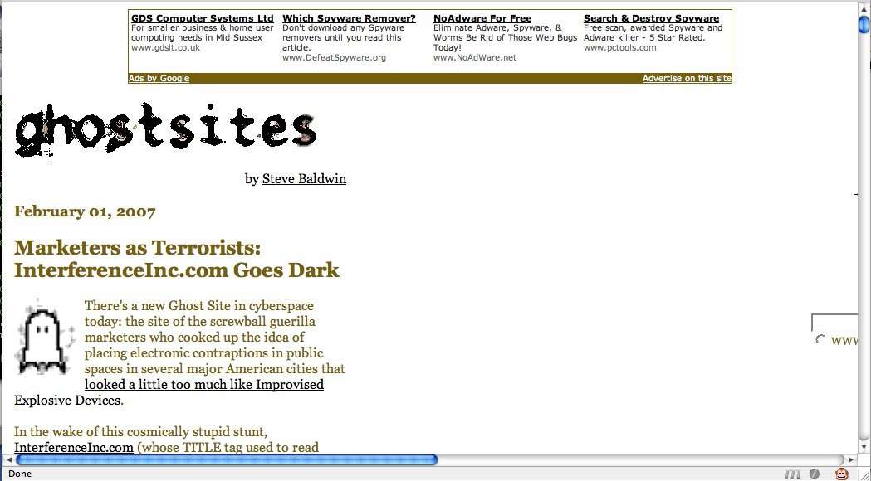This screenshot has width=871, height=481.
Task: Click the gray slashed-circle status bar icon
Action: tap(815, 474)
